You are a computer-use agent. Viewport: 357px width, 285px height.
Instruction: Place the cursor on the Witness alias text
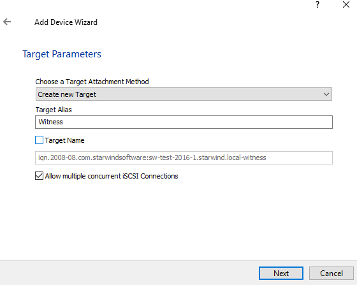50,122
